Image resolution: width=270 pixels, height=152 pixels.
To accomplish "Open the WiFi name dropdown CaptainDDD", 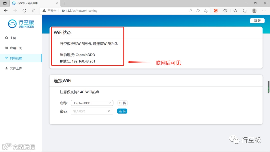I will click(x=92, y=103).
